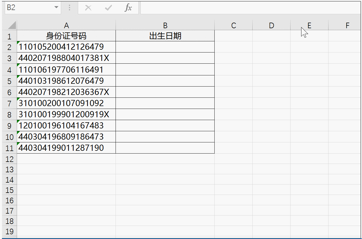The width and height of the screenshot is (362, 239).
Task: Select row 2 header
Action: (x=9, y=47)
